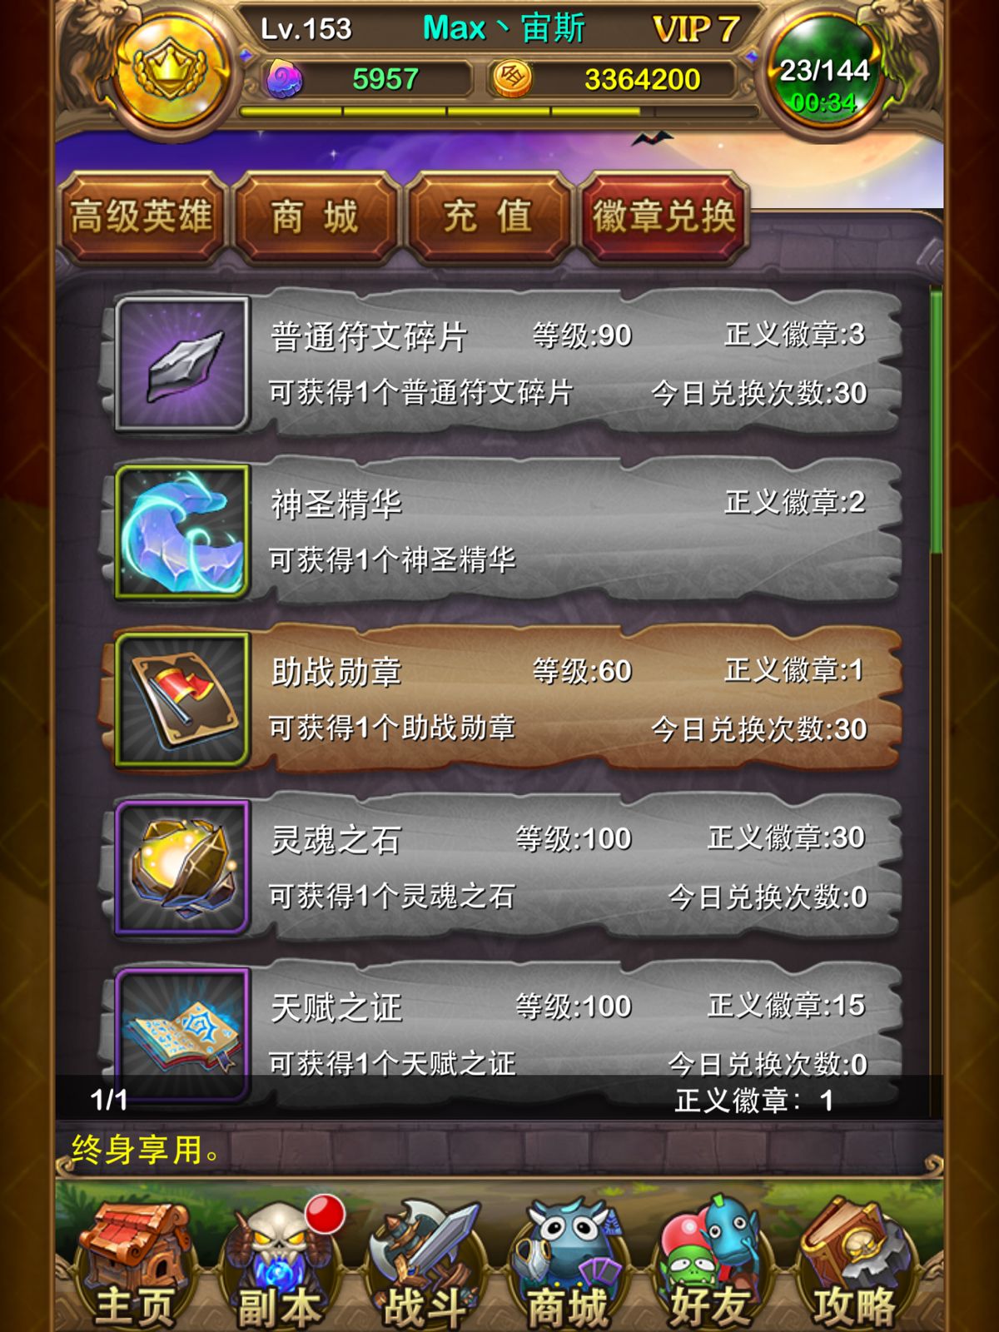The height and width of the screenshot is (1332, 999).
Task: Open the 副本 skull dungeon icon
Action: click(x=279, y=1261)
